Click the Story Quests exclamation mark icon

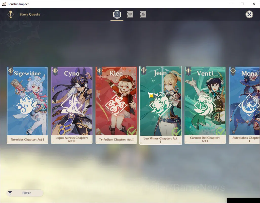(11, 14)
